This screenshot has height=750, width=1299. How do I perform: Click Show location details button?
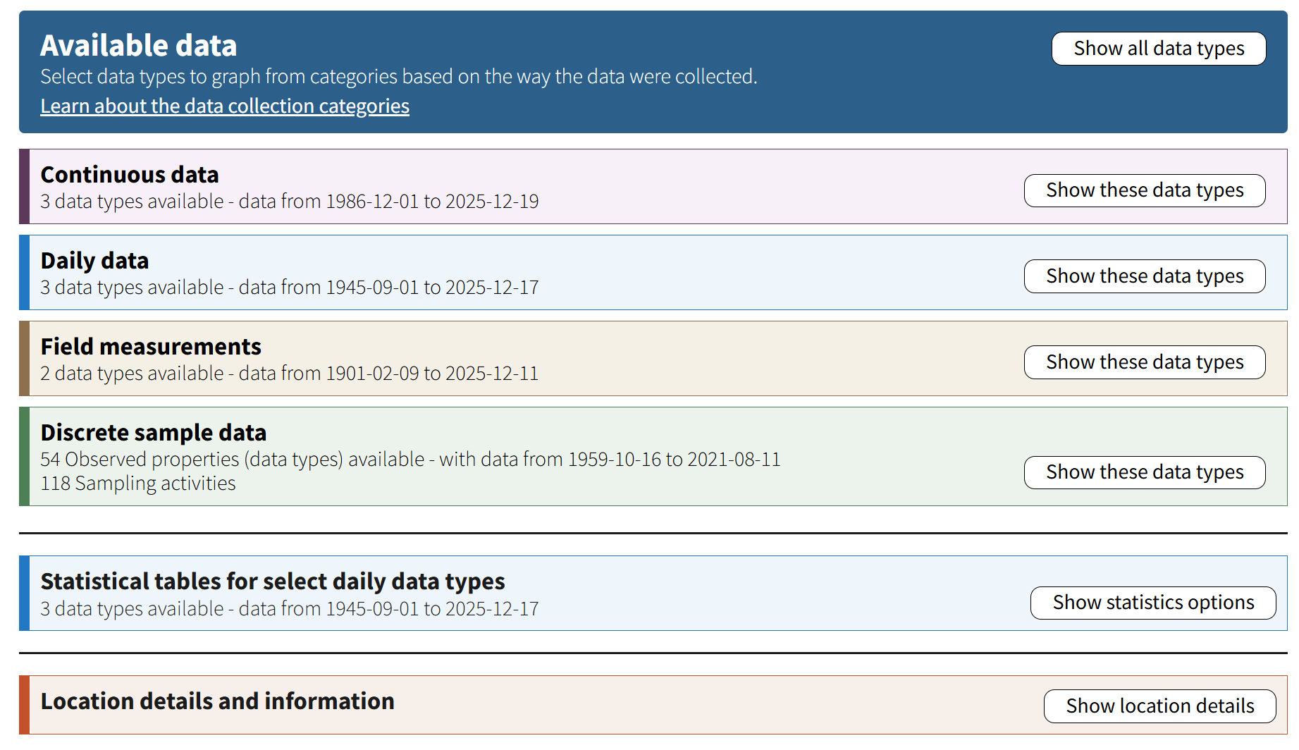click(x=1159, y=706)
